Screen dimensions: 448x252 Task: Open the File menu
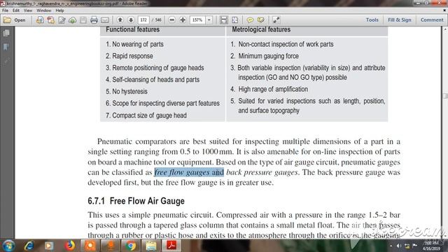[5, 10]
